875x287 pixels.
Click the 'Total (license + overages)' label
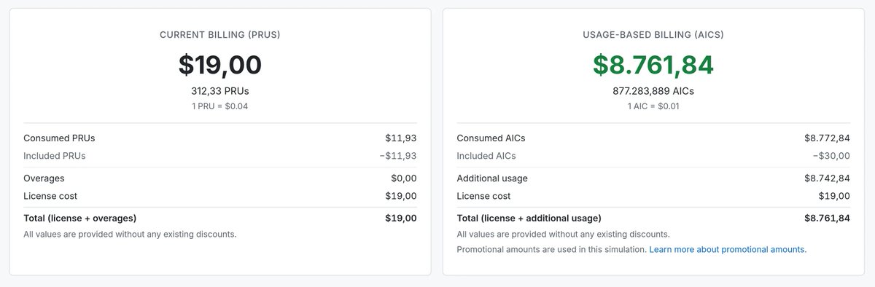coord(80,218)
